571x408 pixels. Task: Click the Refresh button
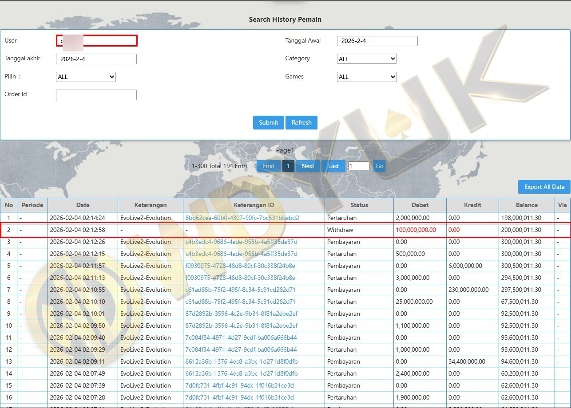coord(301,122)
